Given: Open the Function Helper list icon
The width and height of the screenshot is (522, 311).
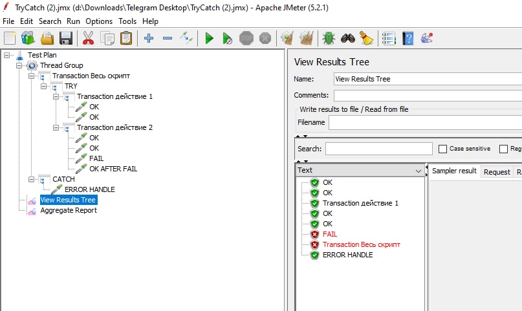Looking at the screenshot, I should 389,38.
